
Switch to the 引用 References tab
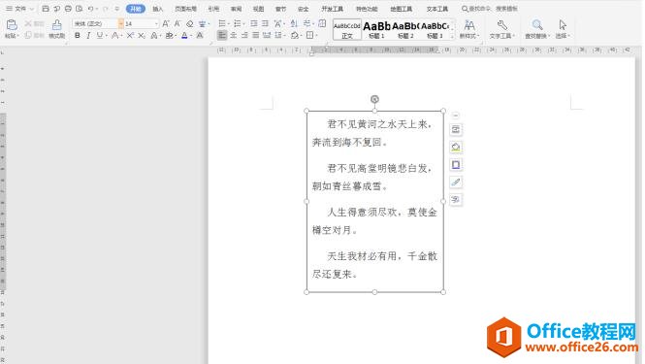[x=213, y=9]
